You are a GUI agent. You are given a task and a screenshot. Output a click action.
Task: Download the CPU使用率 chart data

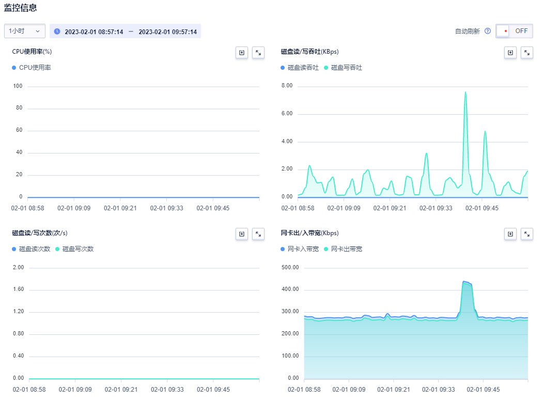242,53
